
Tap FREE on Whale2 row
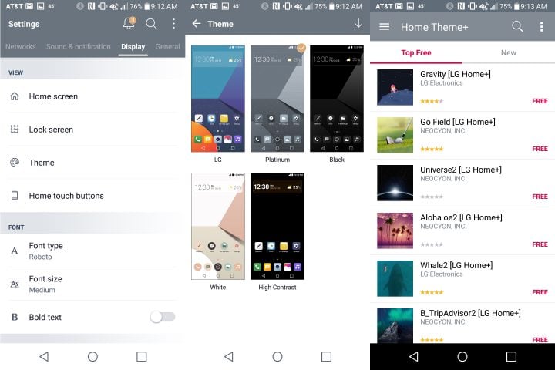[x=540, y=292]
